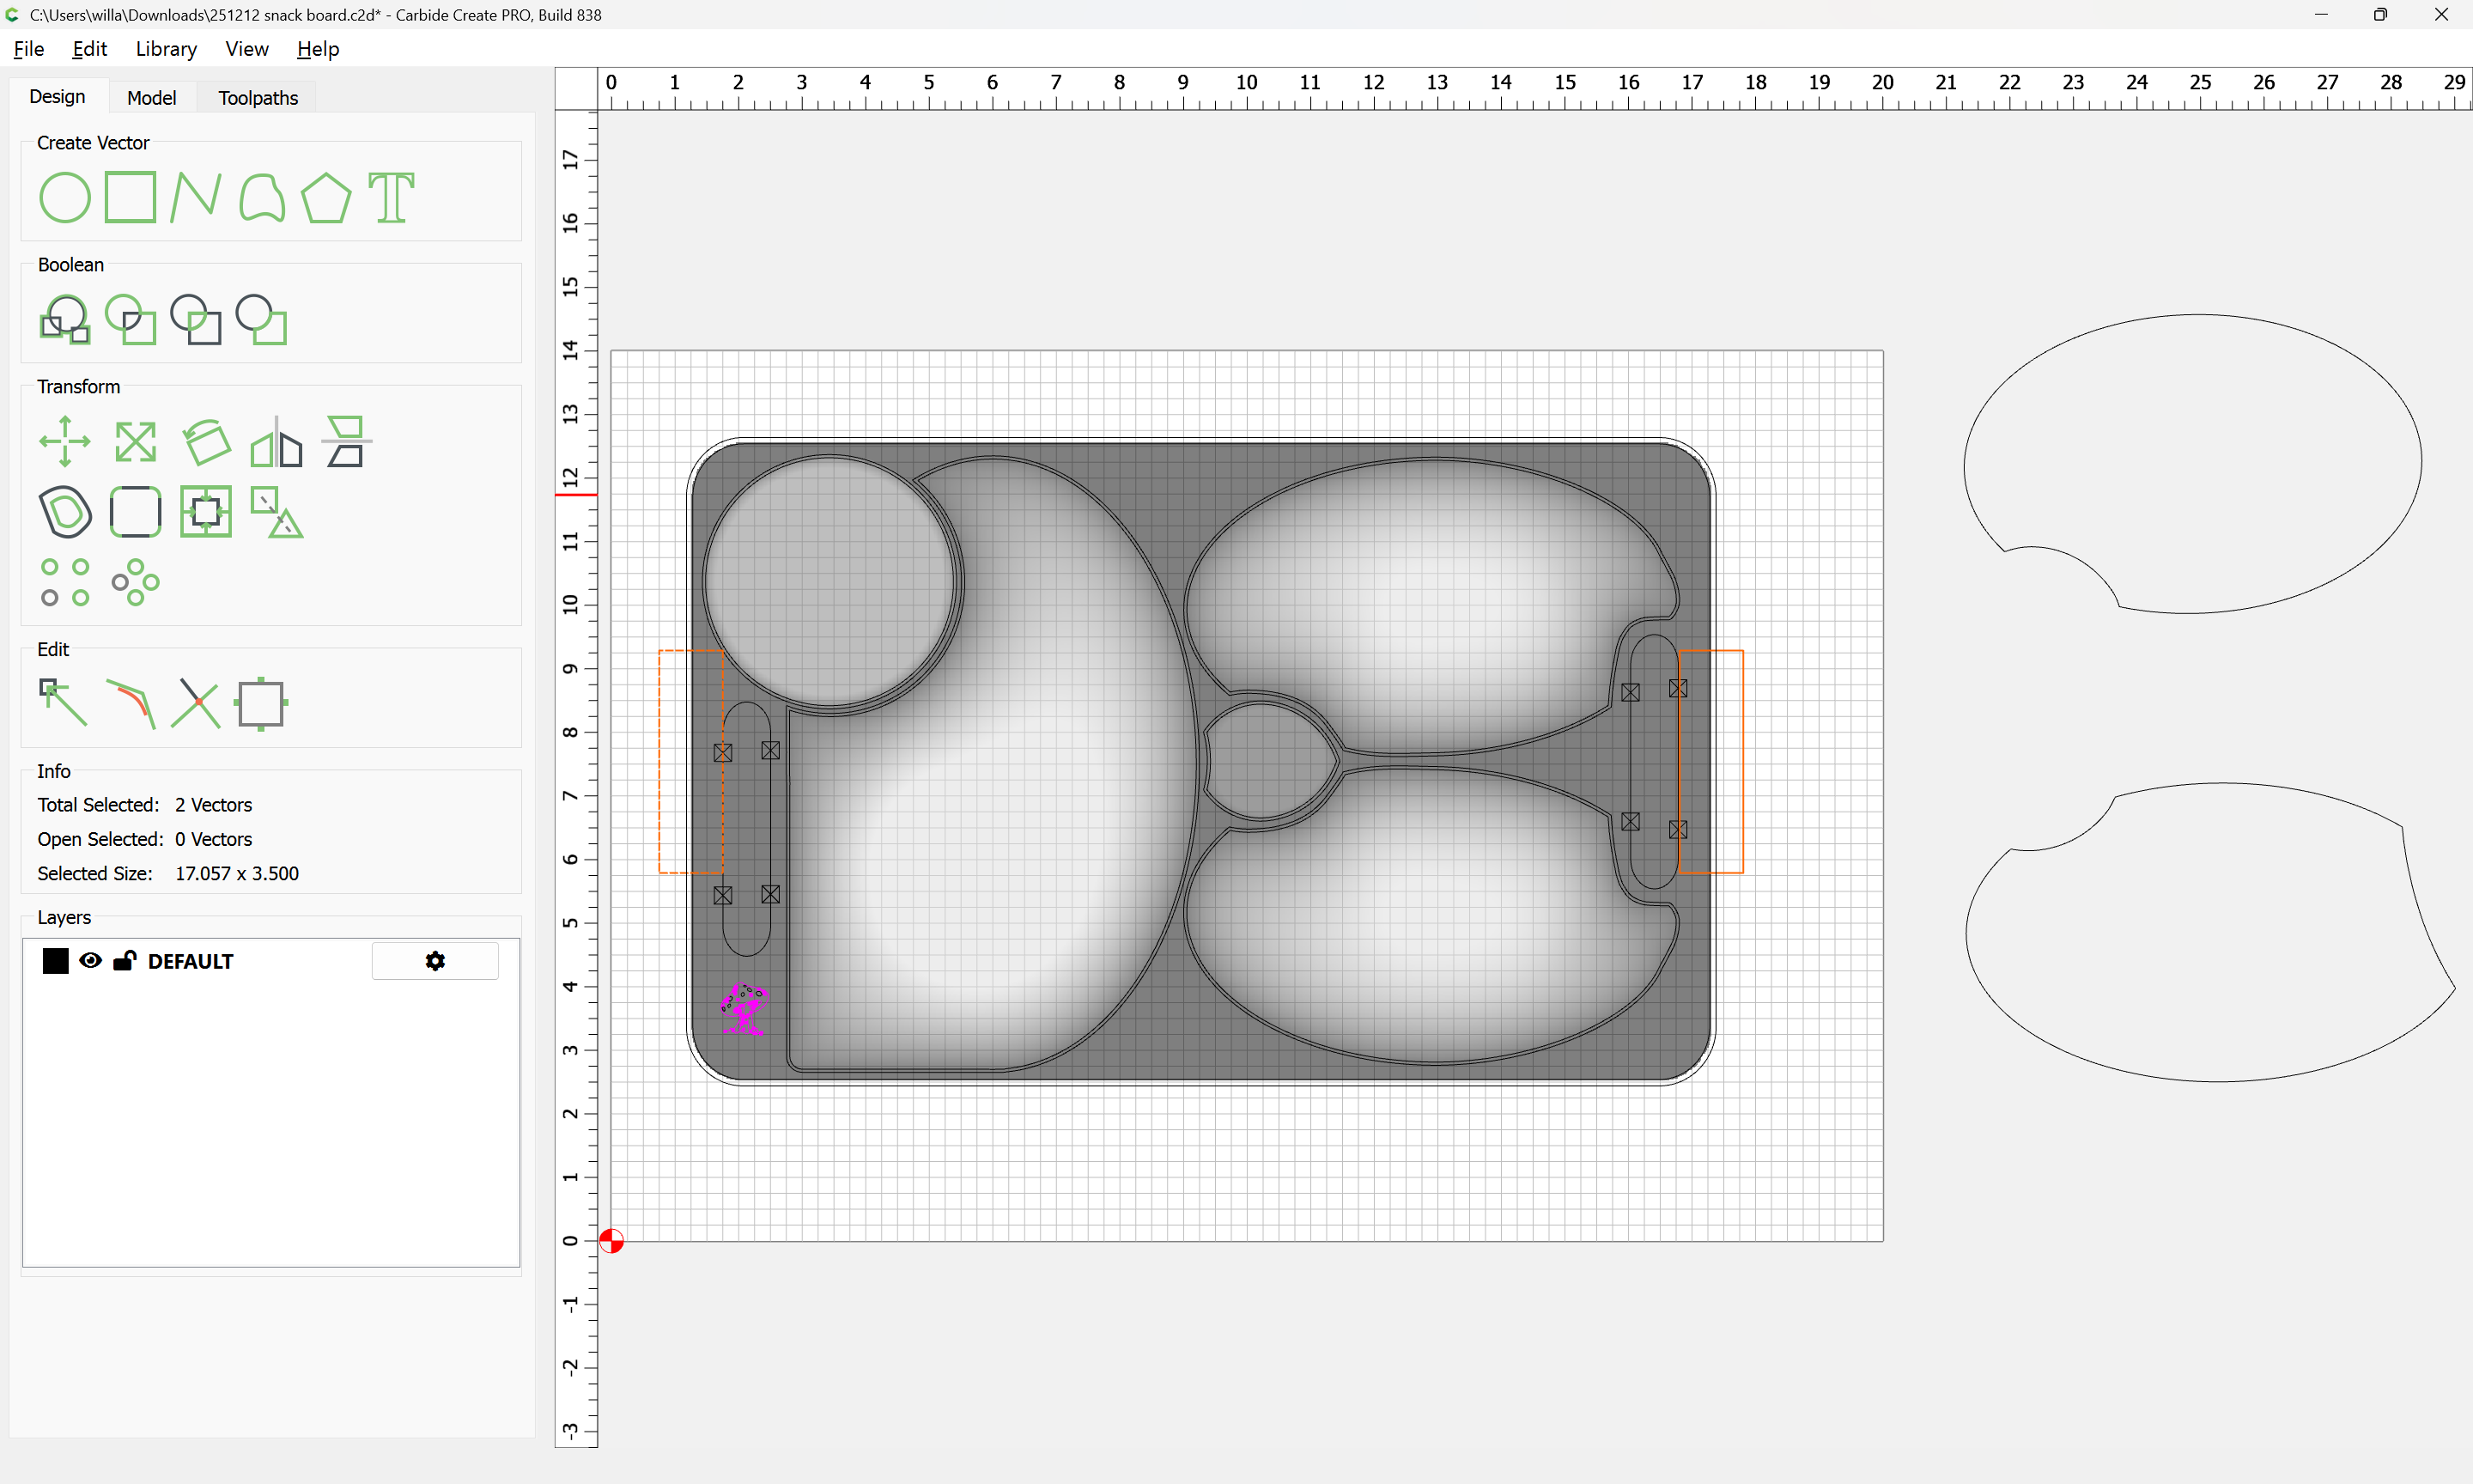Activate the Node Edit tool
Viewport: 2473px width, 1484px height.
pyautogui.click(x=63, y=702)
